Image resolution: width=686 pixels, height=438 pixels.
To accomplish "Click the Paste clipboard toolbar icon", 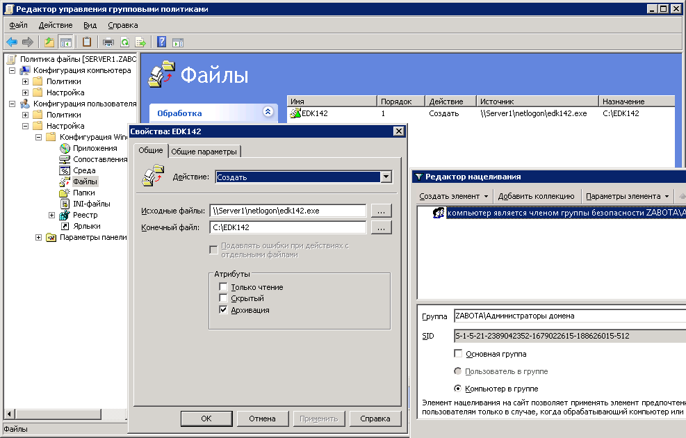I will coord(87,42).
